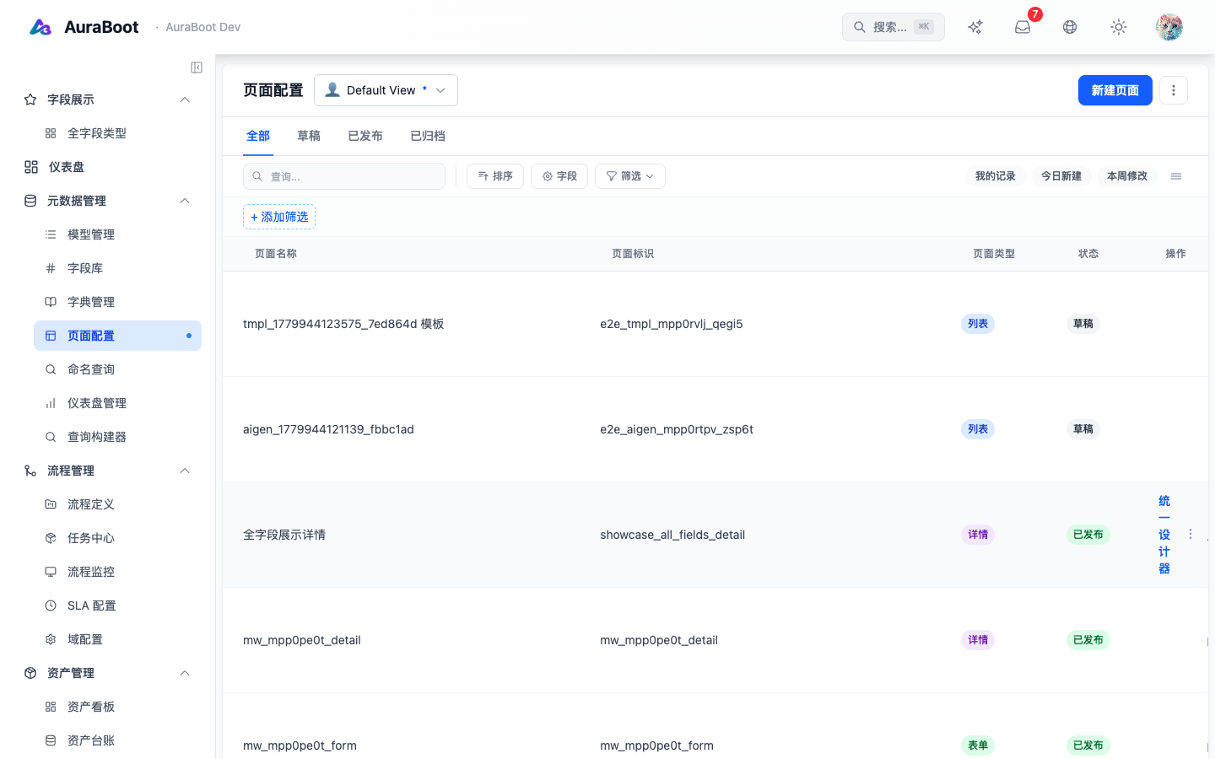1215x759 pixels.
Task: Click the AuraBoot logo icon
Action: (40, 27)
